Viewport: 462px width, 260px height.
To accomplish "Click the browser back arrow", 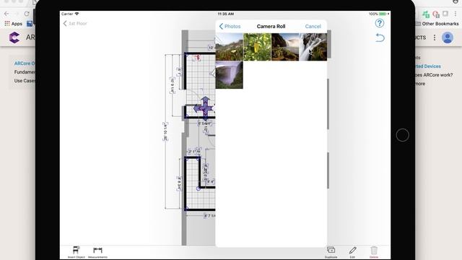I will point(6,14).
